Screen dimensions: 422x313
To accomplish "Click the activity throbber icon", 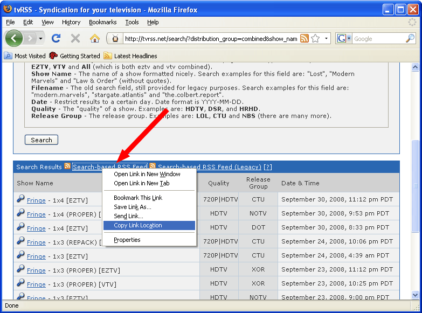I will pyautogui.click(x=412, y=22).
